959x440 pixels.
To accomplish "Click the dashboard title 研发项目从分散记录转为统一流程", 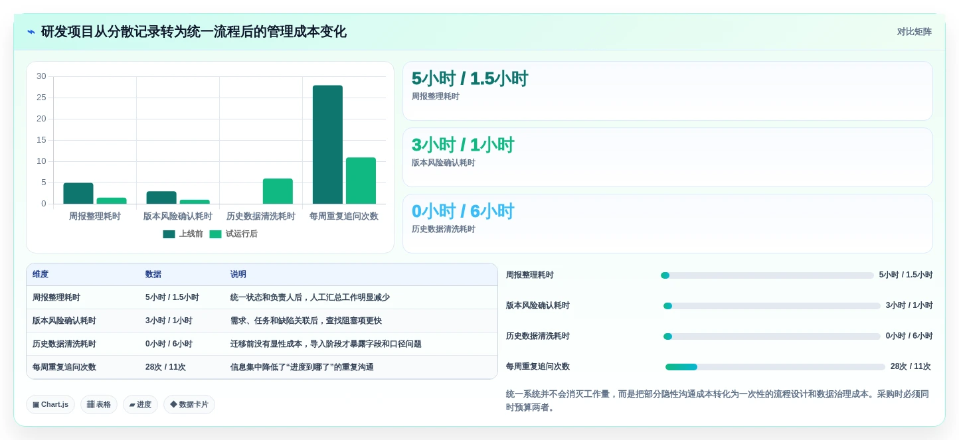I will [193, 32].
